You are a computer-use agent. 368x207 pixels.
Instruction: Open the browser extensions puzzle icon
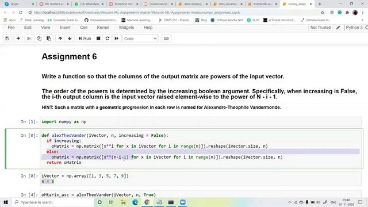pyautogui.click(x=347, y=13)
